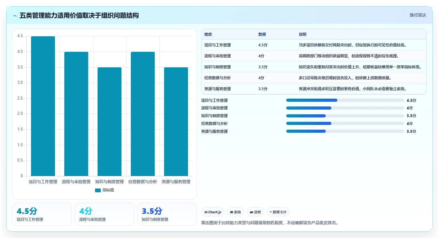Click the 知识与制度管理 progress bar
The image size is (439, 238).
345,116
